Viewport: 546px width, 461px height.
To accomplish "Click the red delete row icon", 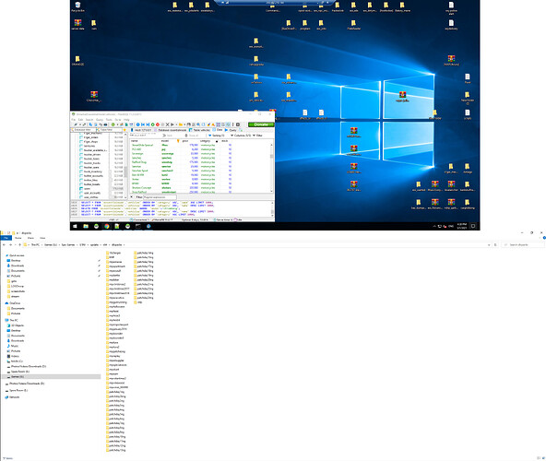I will pos(158,124).
